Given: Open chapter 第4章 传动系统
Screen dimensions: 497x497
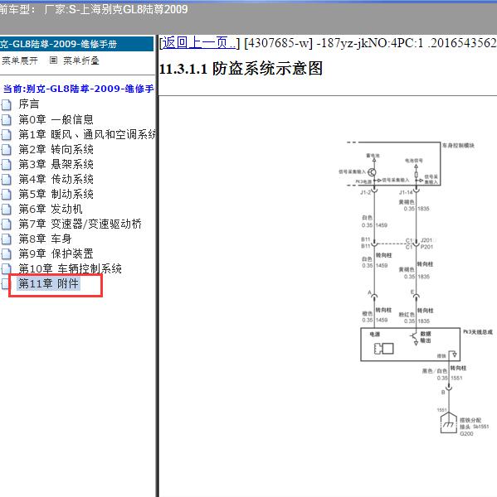Looking at the screenshot, I should pyautogui.click(x=56, y=179).
